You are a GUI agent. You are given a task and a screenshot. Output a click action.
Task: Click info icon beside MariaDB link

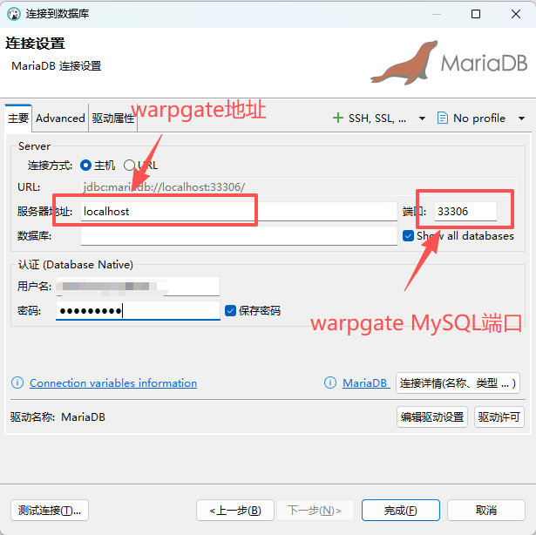coord(329,383)
